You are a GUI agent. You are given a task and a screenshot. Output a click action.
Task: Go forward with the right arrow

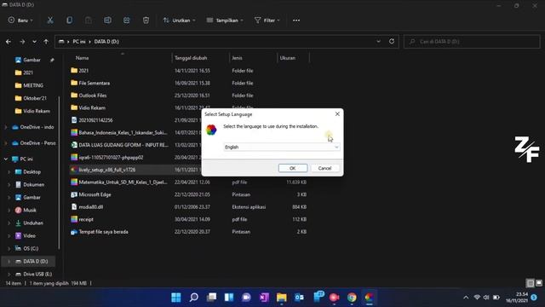click(x=22, y=42)
